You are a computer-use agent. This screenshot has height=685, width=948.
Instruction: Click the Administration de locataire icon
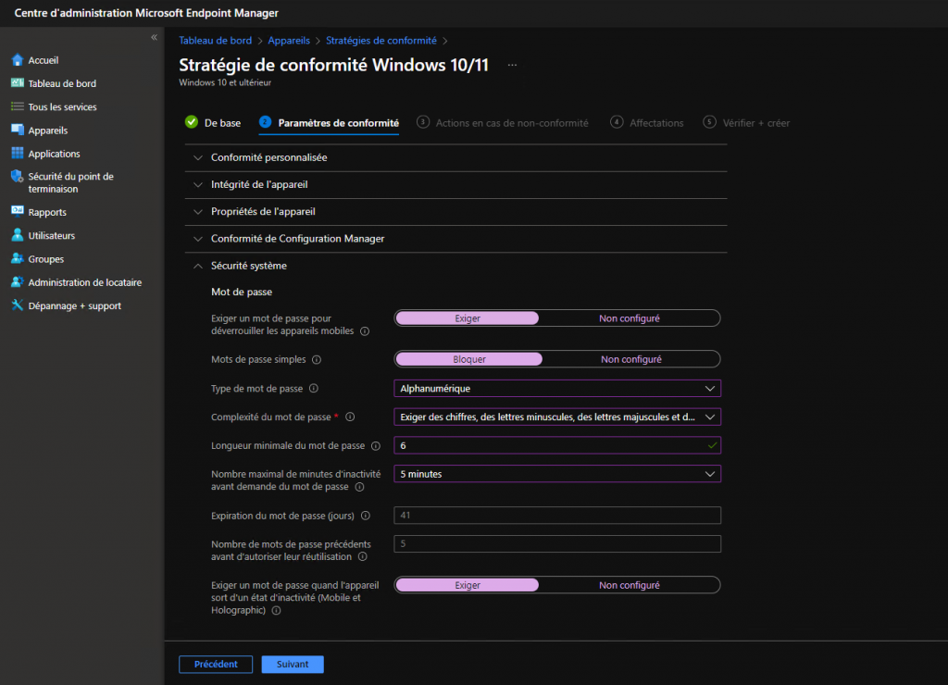click(18, 282)
